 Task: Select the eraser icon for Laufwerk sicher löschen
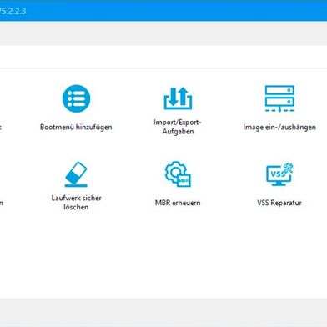click(x=76, y=174)
